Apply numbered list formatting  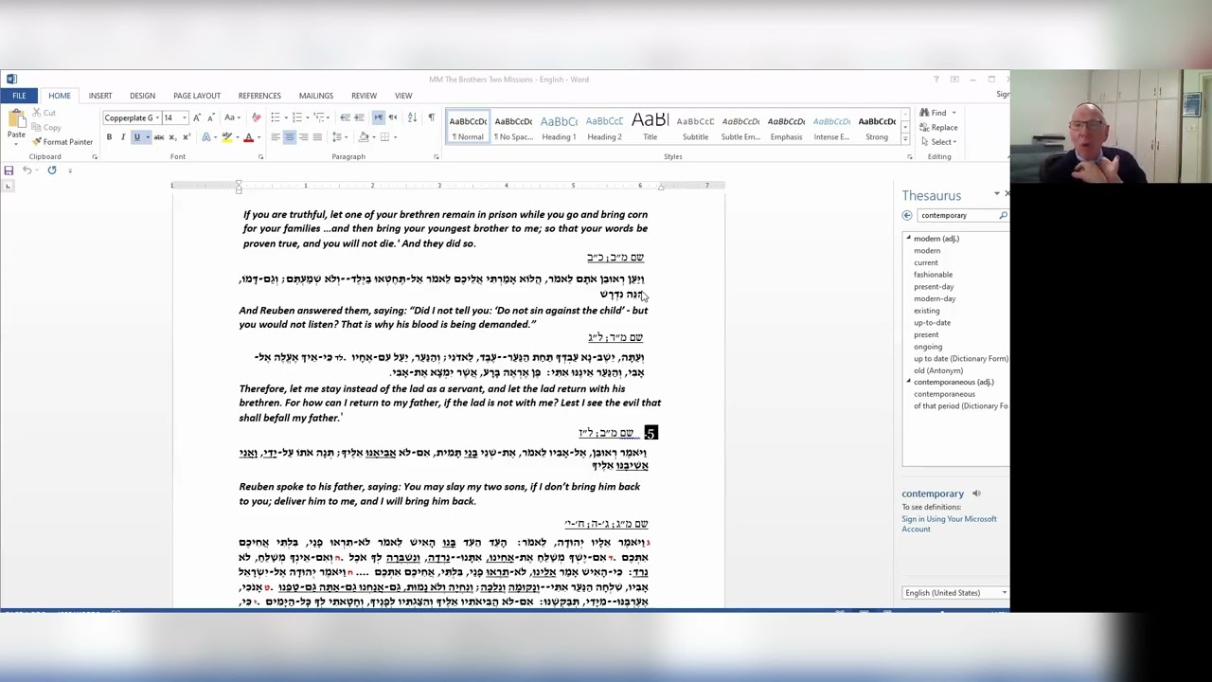pyautogui.click(x=297, y=117)
